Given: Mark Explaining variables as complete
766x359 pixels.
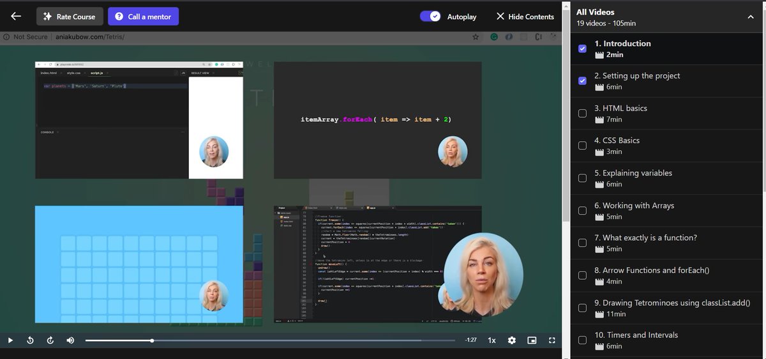Looking at the screenshot, I should coord(582,178).
